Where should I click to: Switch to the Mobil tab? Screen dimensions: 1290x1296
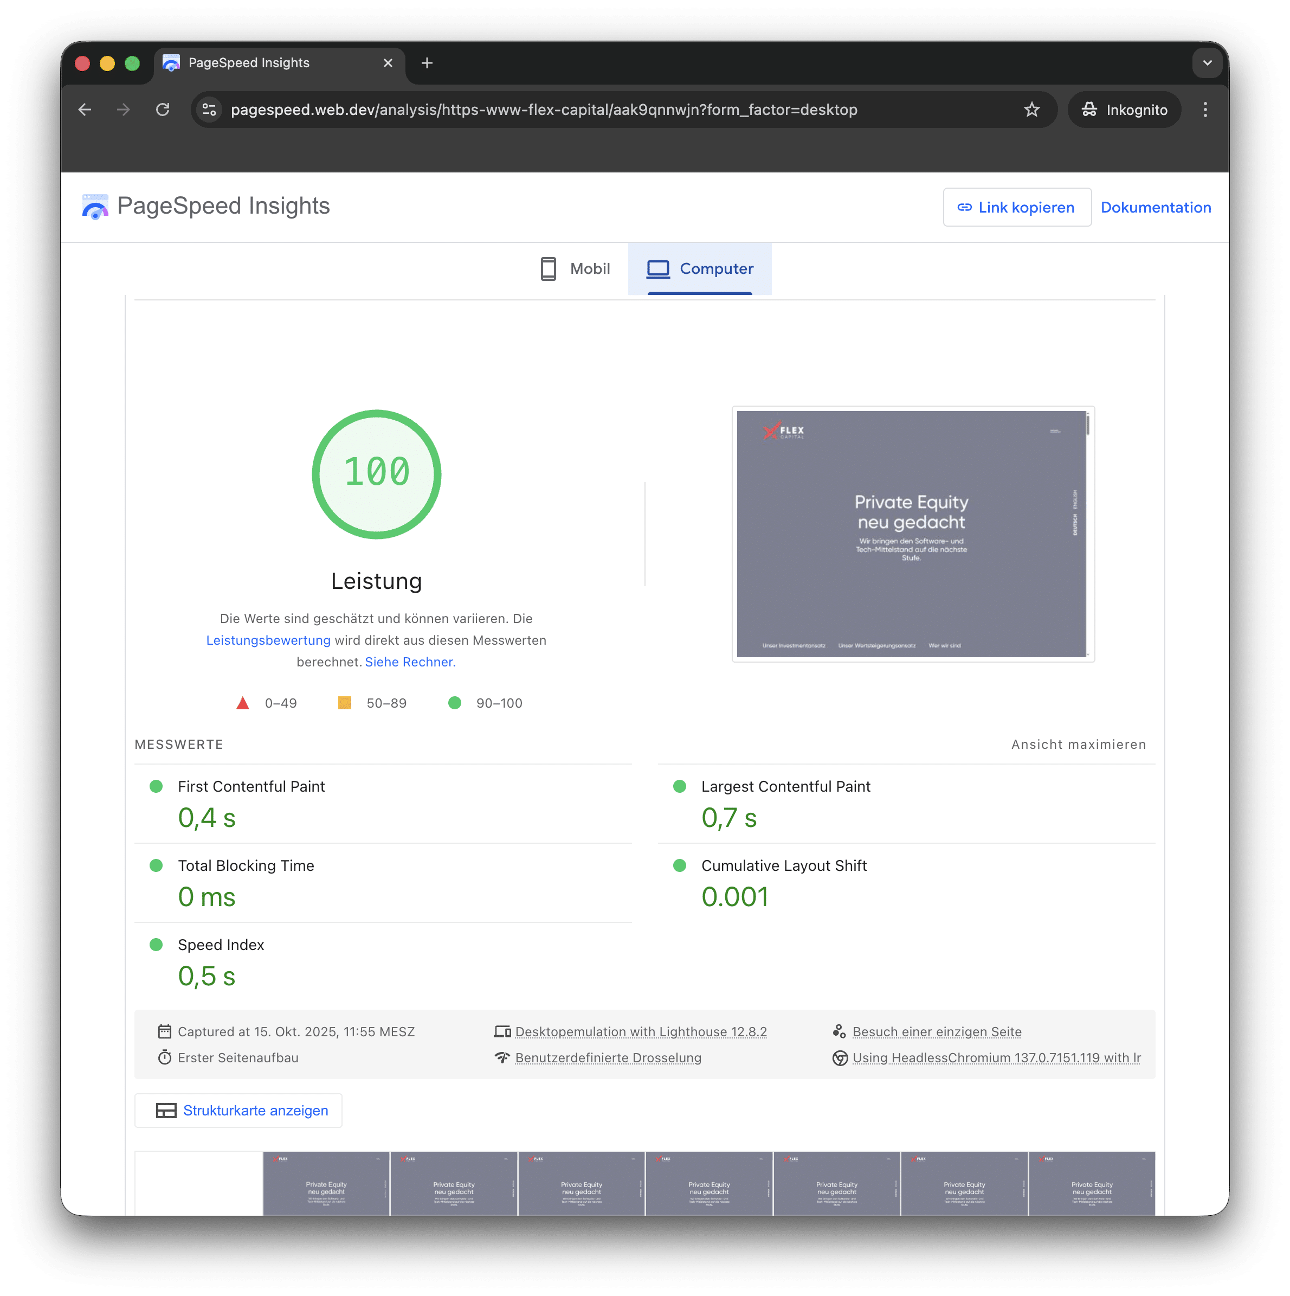pyautogui.click(x=575, y=269)
